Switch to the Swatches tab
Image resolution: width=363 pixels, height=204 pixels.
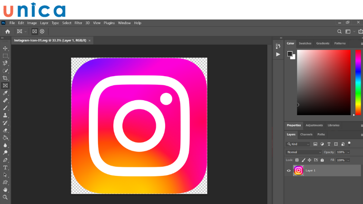coord(305,44)
